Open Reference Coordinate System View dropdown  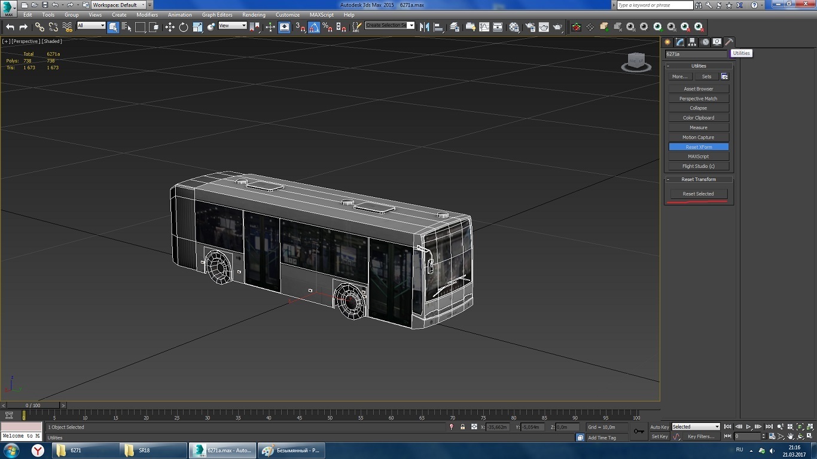coord(232,26)
